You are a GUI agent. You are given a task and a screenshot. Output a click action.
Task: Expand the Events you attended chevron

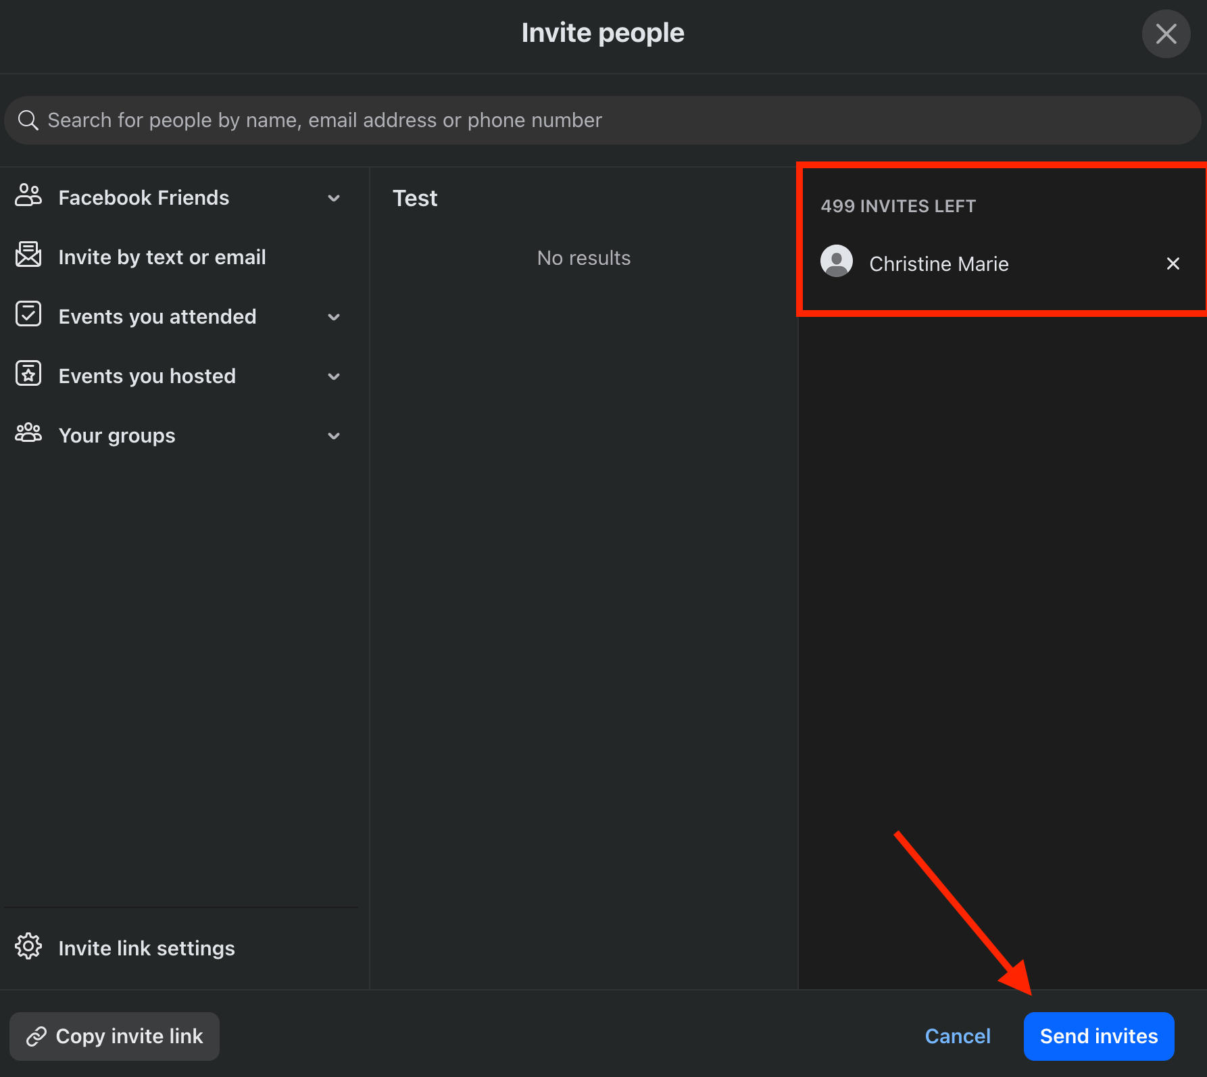click(x=334, y=317)
